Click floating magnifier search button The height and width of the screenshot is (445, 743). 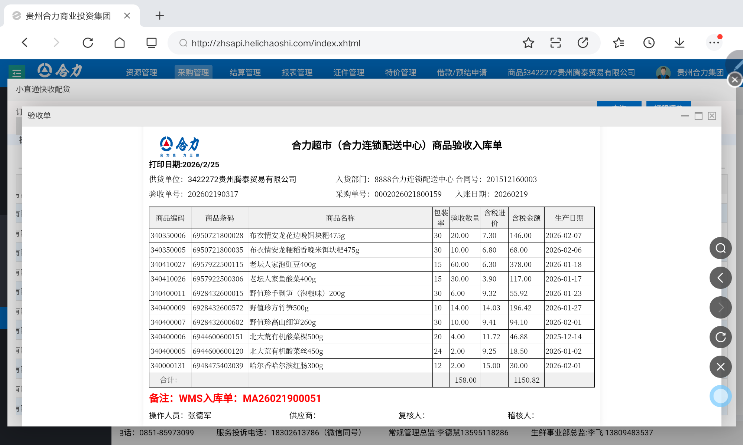(x=720, y=248)
